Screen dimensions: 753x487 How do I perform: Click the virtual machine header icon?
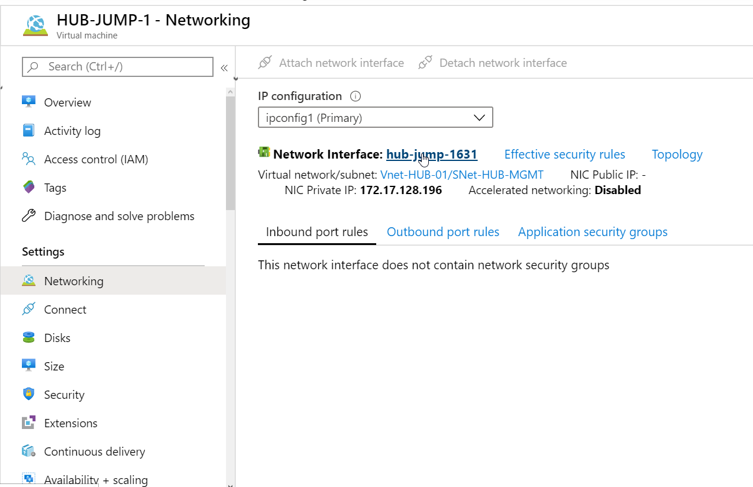(35, 26)
